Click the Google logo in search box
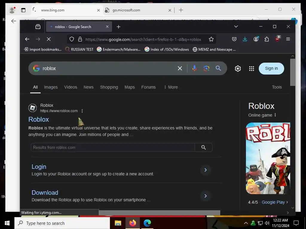 click(36, 68)
